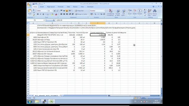Switch to the Page Layout tab
This screenshot has height=106, width=189.
pyautogui.click(x=51, y=7)
